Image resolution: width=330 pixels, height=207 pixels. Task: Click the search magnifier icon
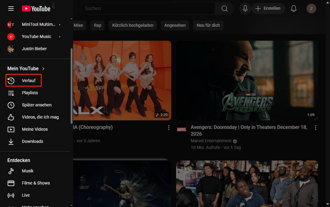point(224,9)
